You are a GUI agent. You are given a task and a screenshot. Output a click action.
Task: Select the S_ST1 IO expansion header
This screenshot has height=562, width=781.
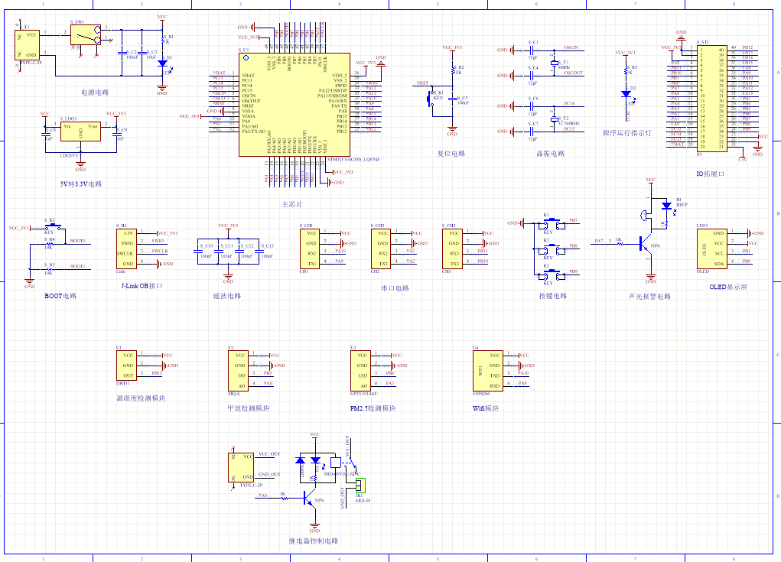click(x=711, y=98)
